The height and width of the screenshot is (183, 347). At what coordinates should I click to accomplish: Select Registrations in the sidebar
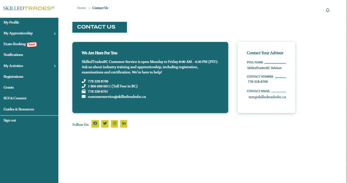click(x=13, y=77)
